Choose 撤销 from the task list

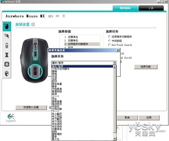tap(82, 72)
